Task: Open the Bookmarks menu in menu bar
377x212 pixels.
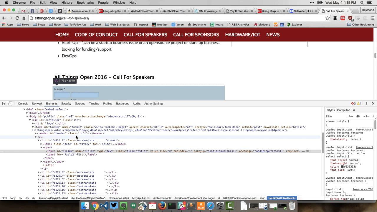Action: tap(85, 3)
